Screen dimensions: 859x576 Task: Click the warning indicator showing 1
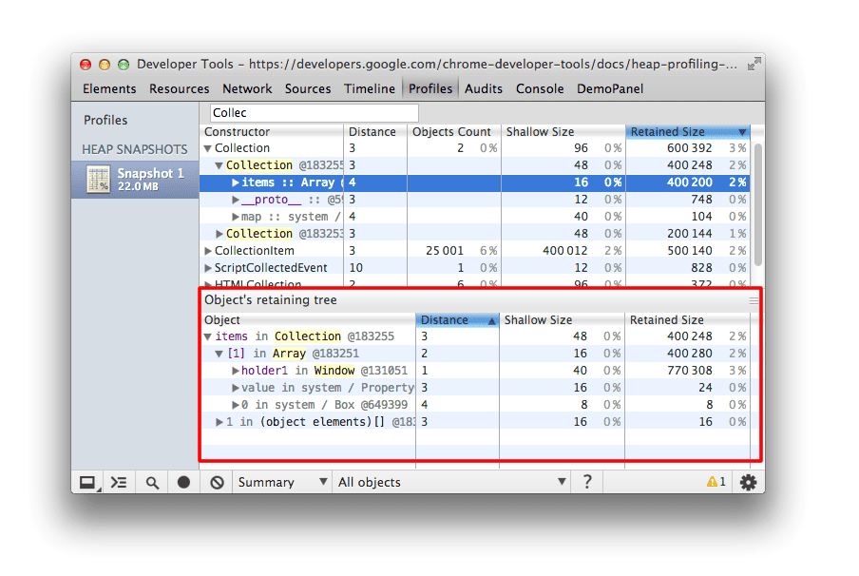(x=718, y=482)
